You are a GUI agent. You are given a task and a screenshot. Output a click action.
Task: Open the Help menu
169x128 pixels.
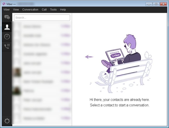point(63,10)
